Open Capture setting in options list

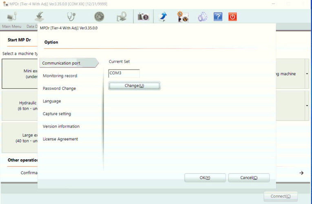tap(57, 114)
